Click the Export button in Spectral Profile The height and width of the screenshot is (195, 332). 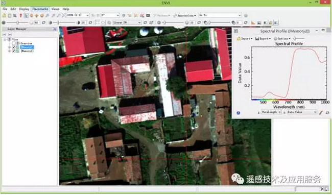pyautogui.click(x=263, y=38)
